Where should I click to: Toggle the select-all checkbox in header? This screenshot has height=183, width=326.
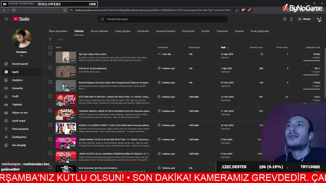(x=50, y=48)
